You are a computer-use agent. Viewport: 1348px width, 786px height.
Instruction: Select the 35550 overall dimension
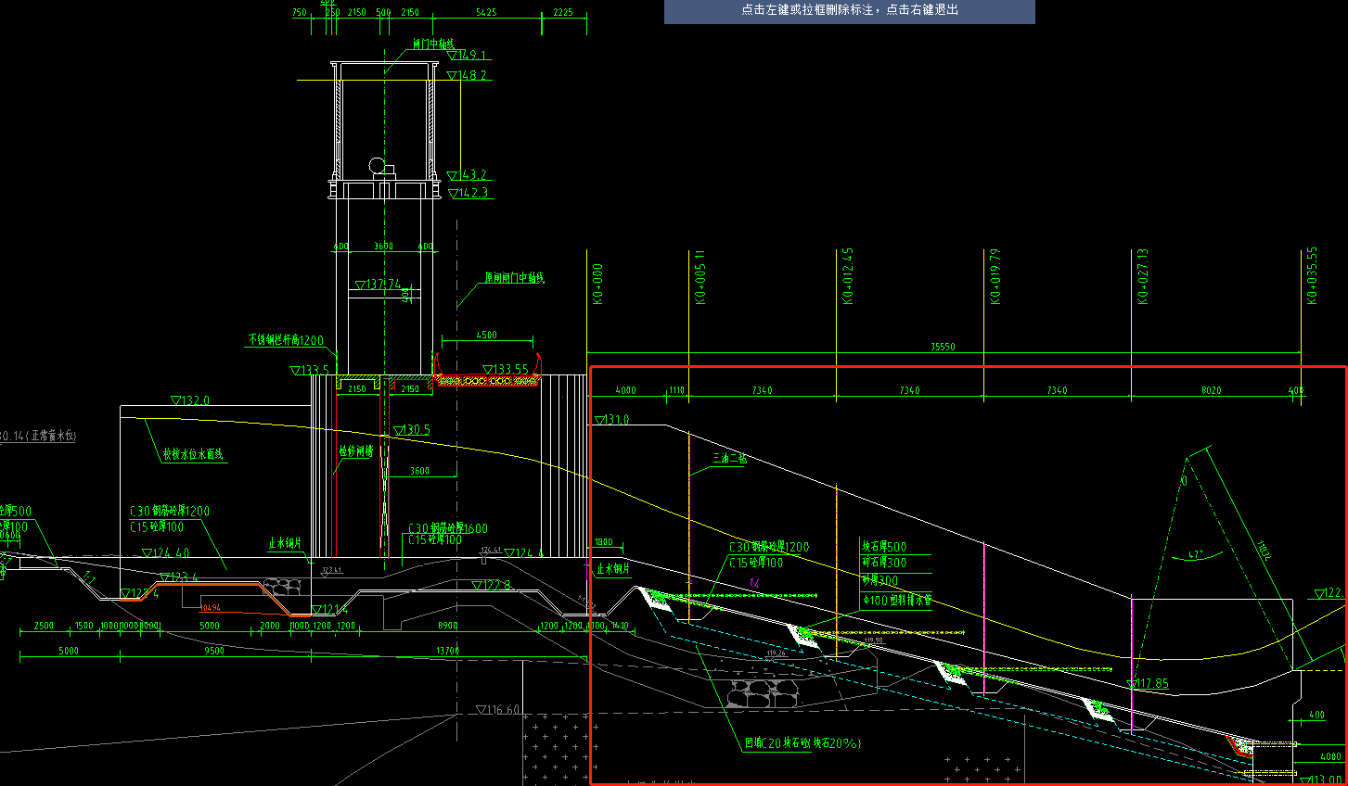coord(943,347)
